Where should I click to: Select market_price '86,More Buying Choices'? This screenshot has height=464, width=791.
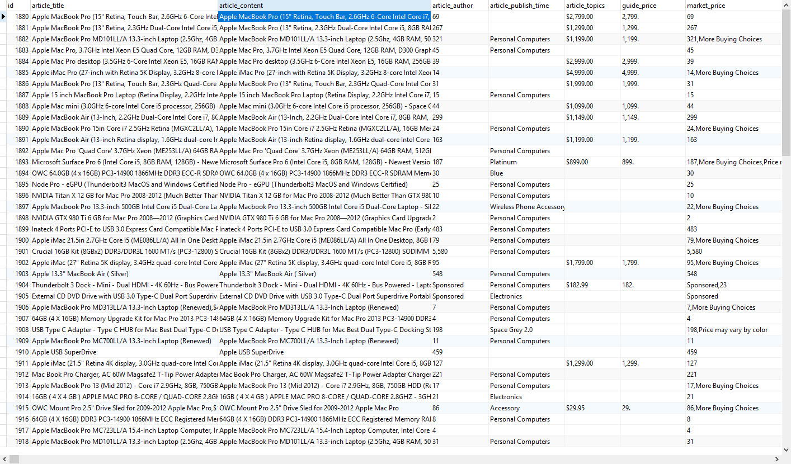[733, 408]
